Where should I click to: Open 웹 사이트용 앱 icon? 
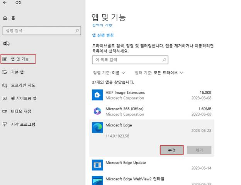click(5, 98)
